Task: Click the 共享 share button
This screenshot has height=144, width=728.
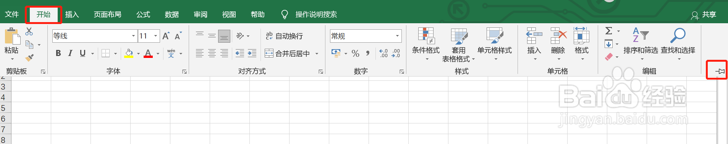Action: click(704, 14)
